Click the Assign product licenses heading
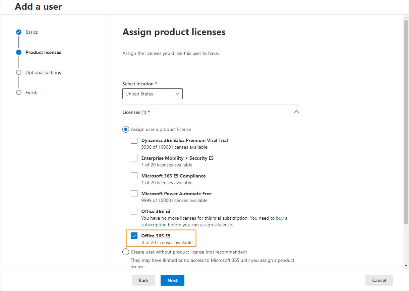The width and height of the screenshot is (409, 291). (x=174, y=32)
